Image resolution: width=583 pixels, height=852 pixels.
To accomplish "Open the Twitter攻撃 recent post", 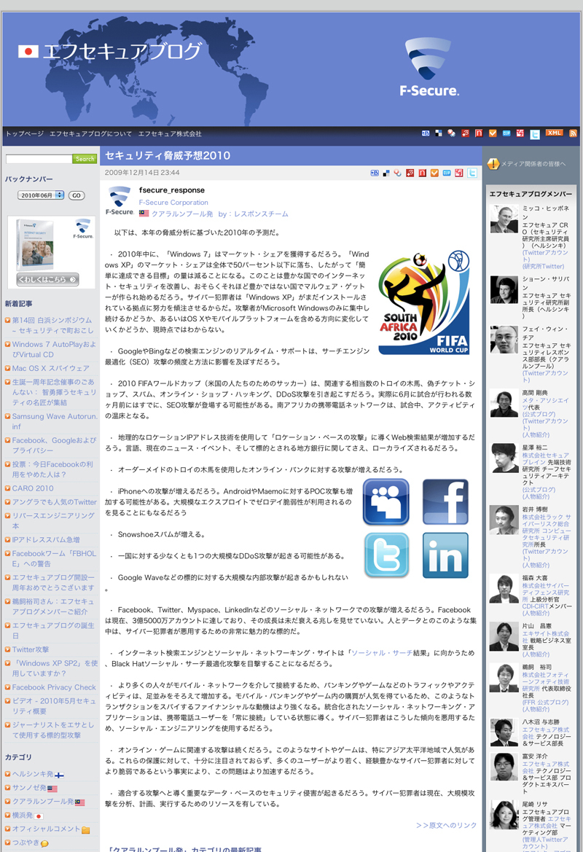I will point(31,649).
